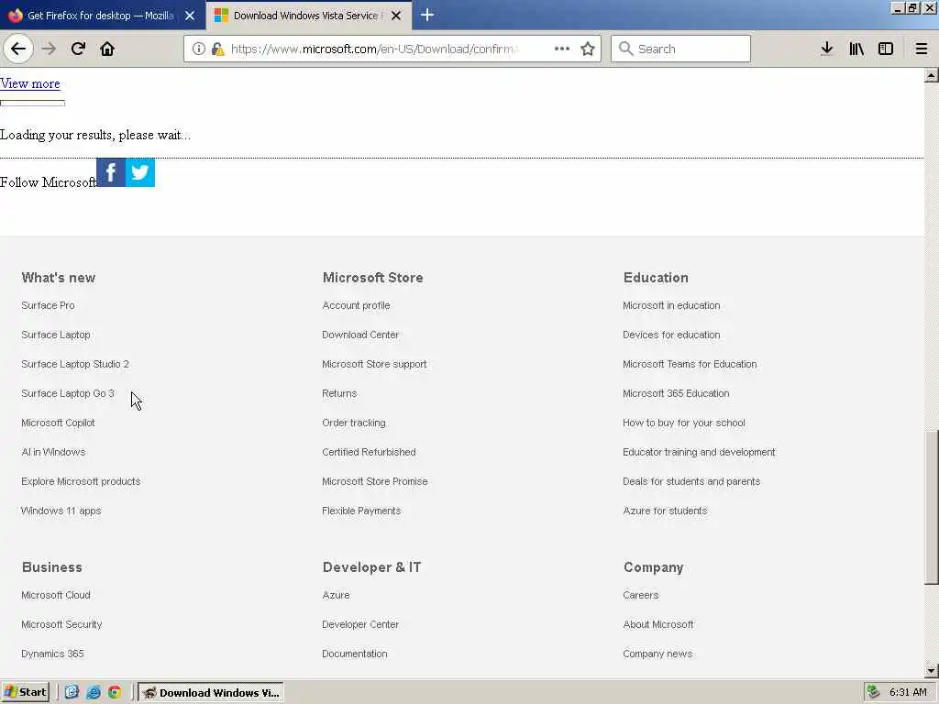Open the Microsoft Security link
This screenshot has width=939, height=704.
click(x=61, y=624)
